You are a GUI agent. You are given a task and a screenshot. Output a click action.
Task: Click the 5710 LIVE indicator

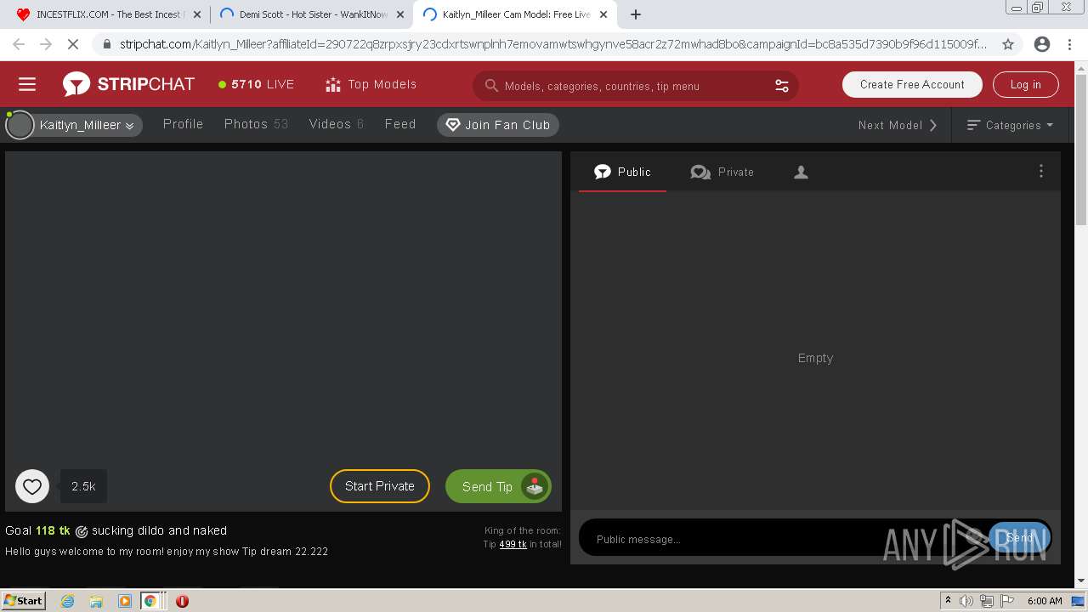coord(256,84)
